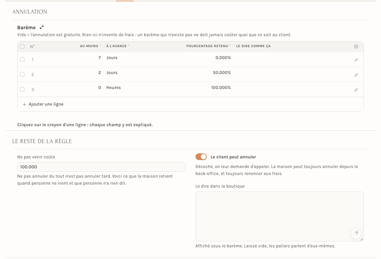
Task: Open the Barème table column settings gear
Action: coord(356,46)
